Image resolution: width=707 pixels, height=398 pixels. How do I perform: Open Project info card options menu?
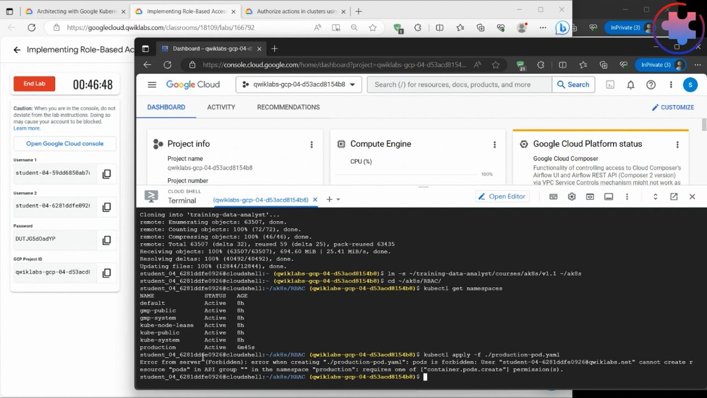[312, 144]
